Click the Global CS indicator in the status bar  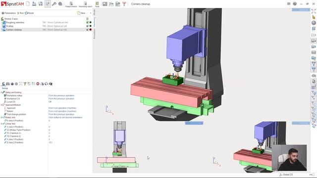click(x=286, y=175)
